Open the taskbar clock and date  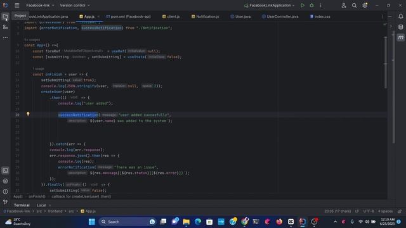[388, 222]
